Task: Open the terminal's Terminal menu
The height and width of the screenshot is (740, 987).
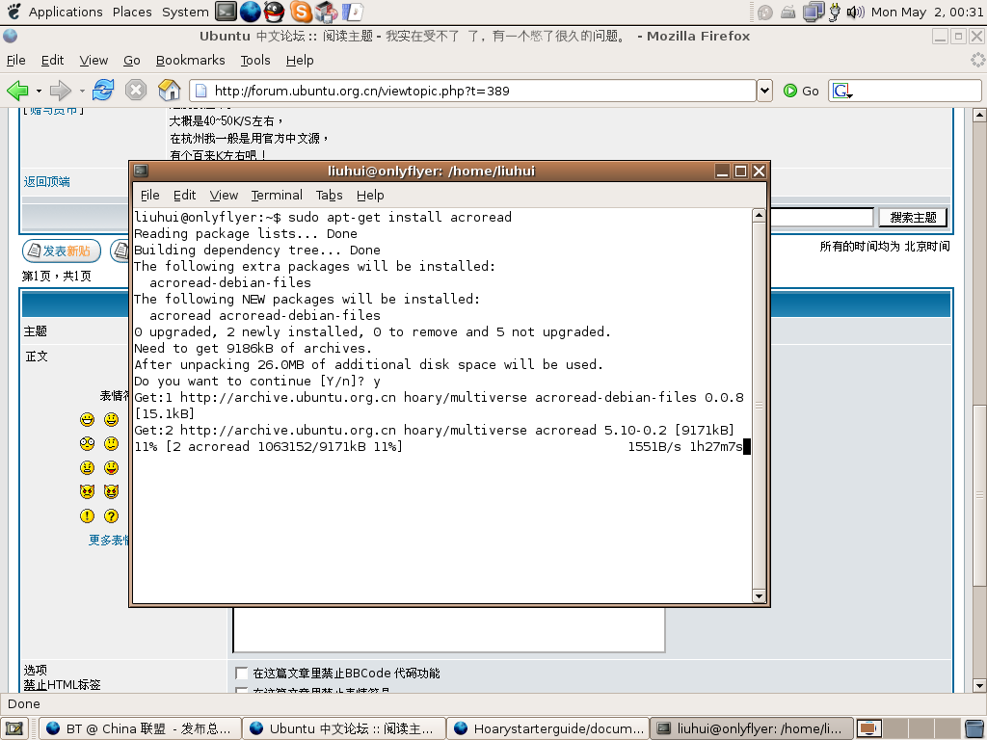Action: click(277, 195)
